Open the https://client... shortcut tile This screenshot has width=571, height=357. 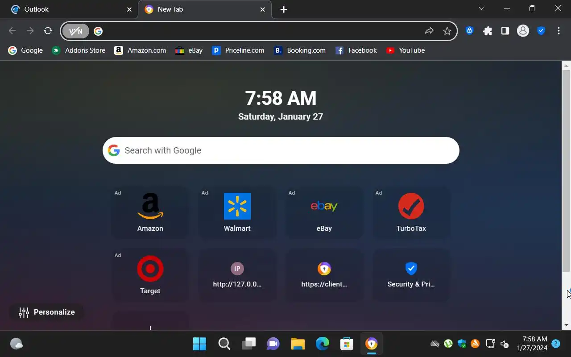(324, 275)
